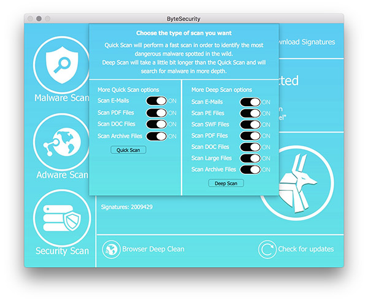This screenshot has width=368, height=302.
Task: Toggle Scan DOC Files under Quick Scan options
Action: pyautogui.click(x=156, y=124)
